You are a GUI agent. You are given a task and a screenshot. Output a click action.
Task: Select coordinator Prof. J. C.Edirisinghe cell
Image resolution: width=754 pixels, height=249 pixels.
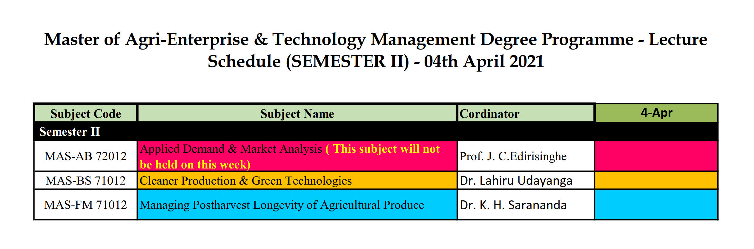tap(513, 156)
